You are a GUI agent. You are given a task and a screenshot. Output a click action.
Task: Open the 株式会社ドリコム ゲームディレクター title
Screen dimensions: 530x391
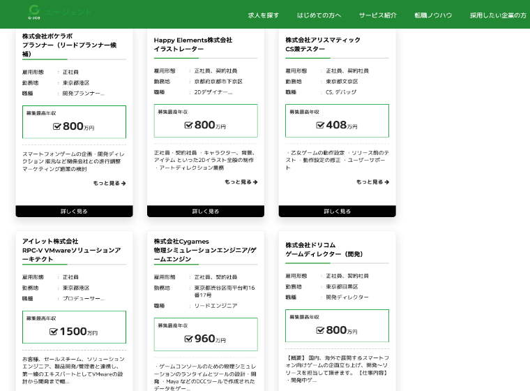[324, 249]
